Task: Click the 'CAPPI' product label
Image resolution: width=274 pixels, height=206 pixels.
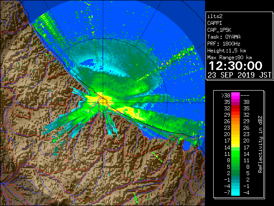Action: (214, 23)
